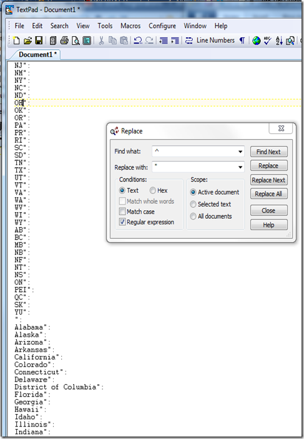Sort lines with the A-Z sort icon
The height and width of the screenshot is (439, 304).
click(x=279, y=41)
